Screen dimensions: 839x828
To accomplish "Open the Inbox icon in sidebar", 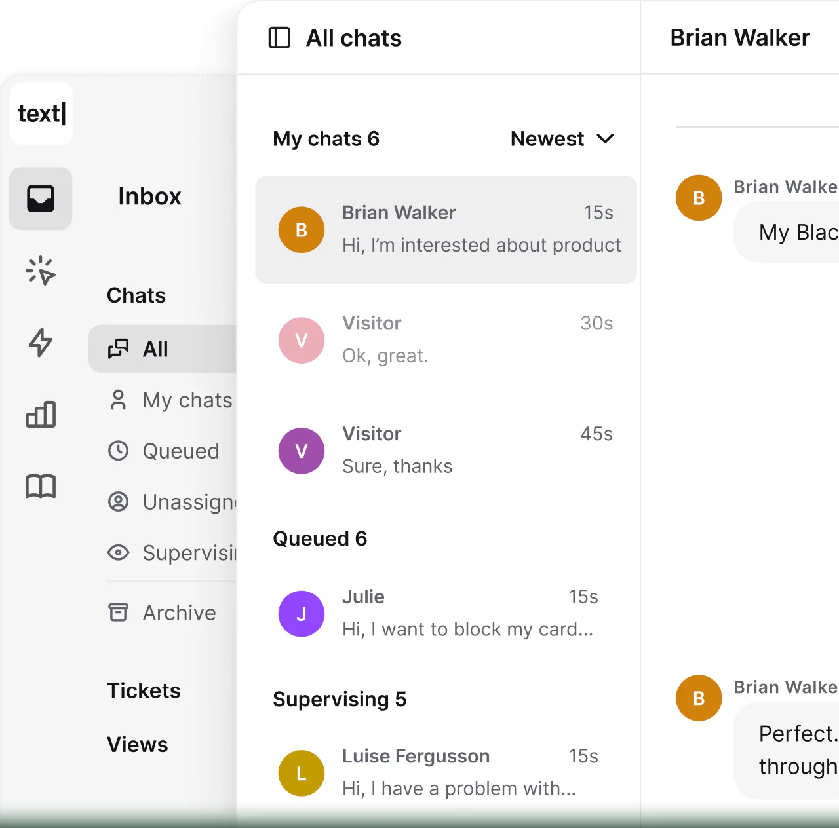I will coord(41,198).
